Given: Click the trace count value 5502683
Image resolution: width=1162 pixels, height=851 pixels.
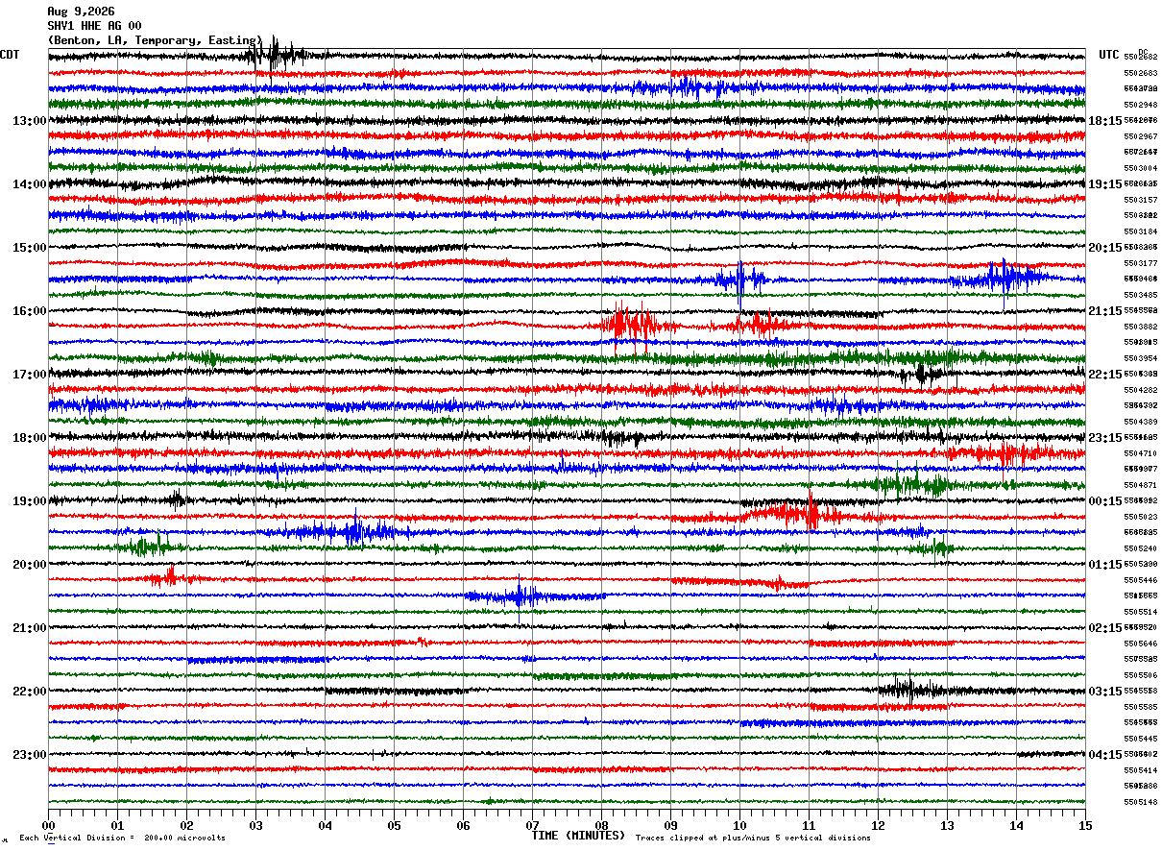Looking at the screenshot, I should pos(1140,73).
